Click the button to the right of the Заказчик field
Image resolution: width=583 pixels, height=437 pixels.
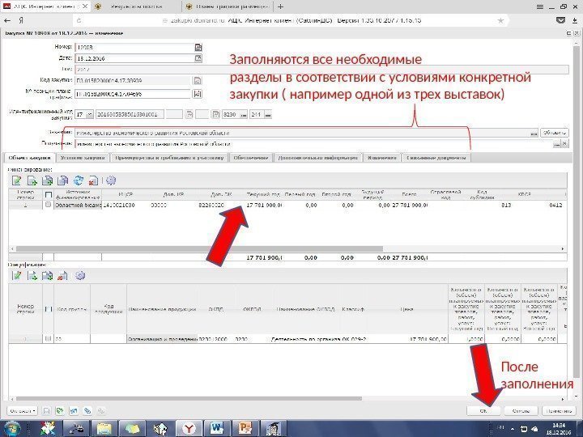(555, 133)
